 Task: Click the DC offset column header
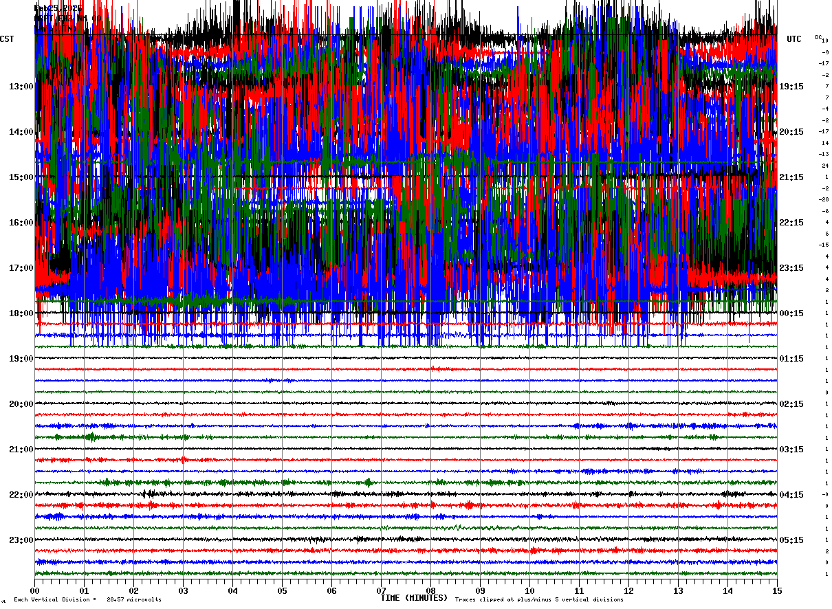pyautogui.click(x=818, y=37)
